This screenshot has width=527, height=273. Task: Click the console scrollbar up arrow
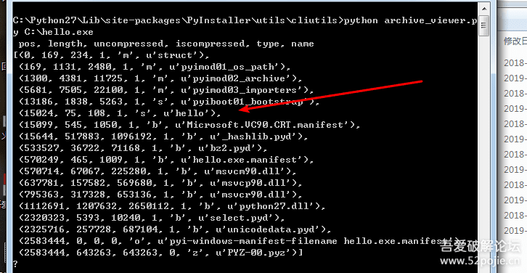tap(484, 9)
